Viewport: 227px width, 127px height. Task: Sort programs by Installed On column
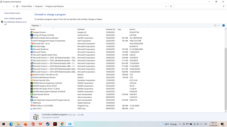[110, 29]
